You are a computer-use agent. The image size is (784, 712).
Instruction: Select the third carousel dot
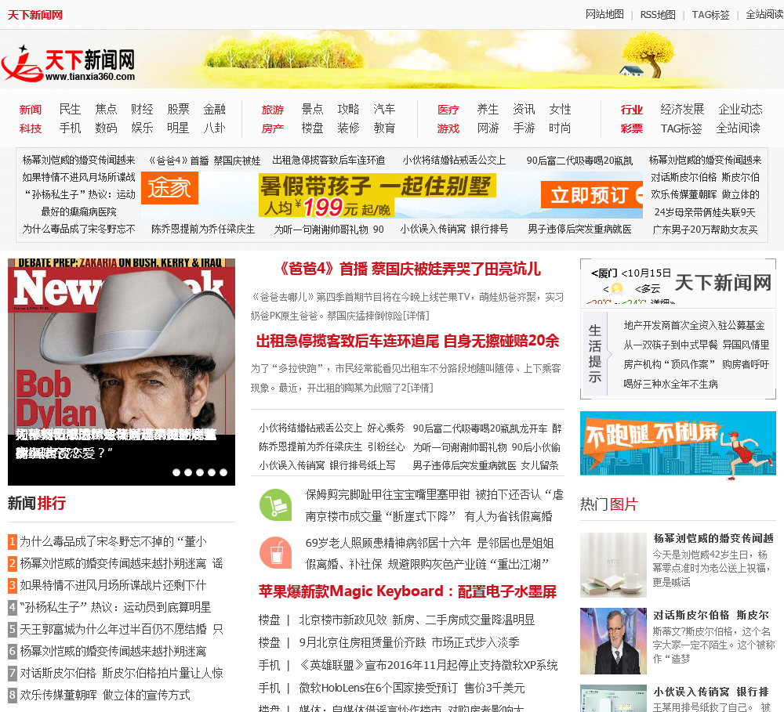[x=200, y=472]
